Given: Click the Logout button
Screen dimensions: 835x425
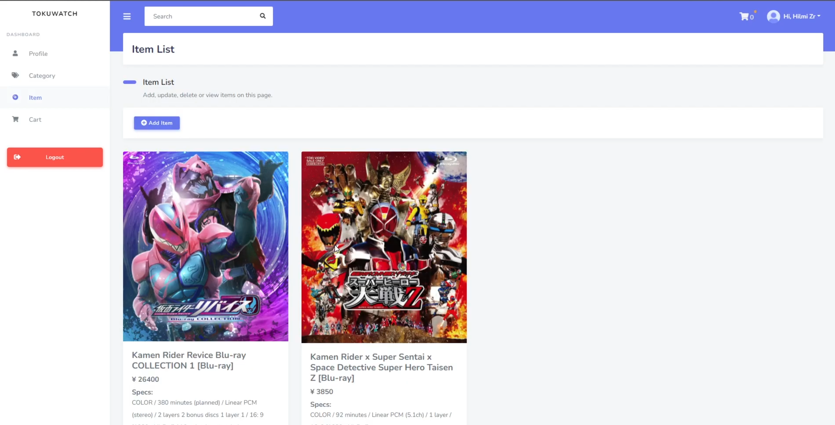Looking at the screenshot, I should [55, 157].
